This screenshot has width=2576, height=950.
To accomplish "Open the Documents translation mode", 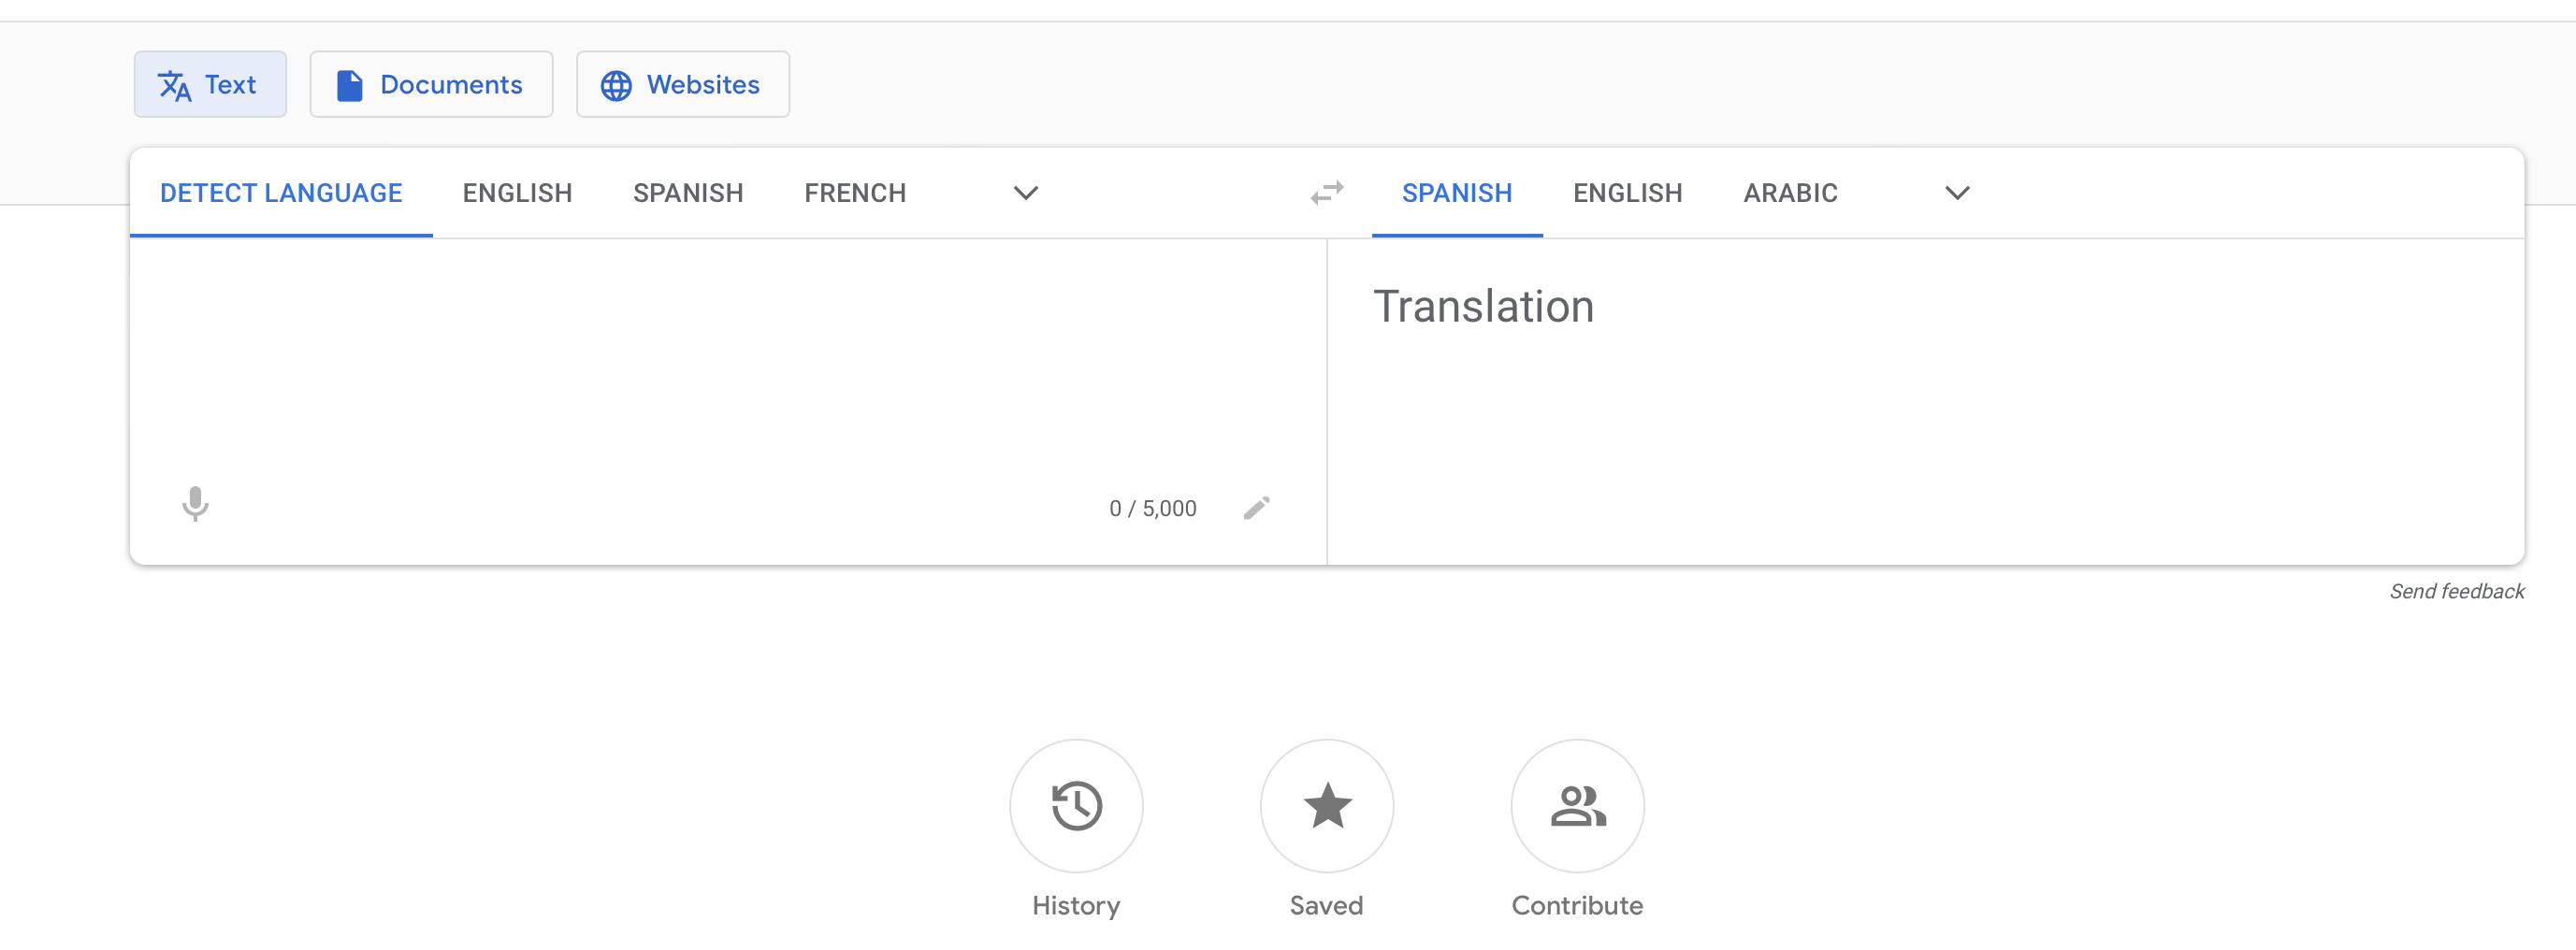I will [431, 84].
